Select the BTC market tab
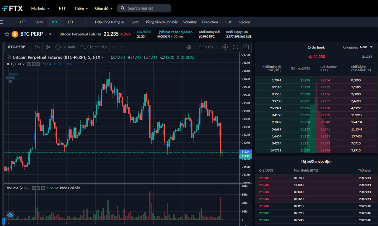 [55, 22]
